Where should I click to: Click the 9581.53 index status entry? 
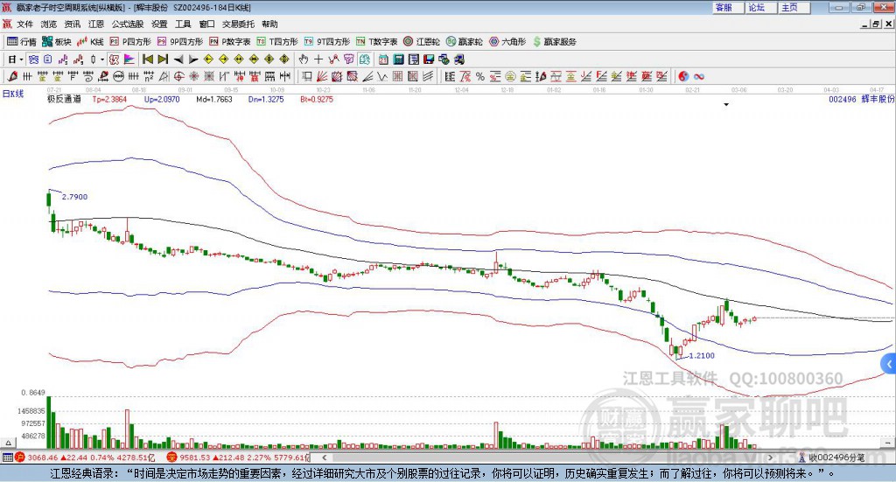click(x=239, y=458)
